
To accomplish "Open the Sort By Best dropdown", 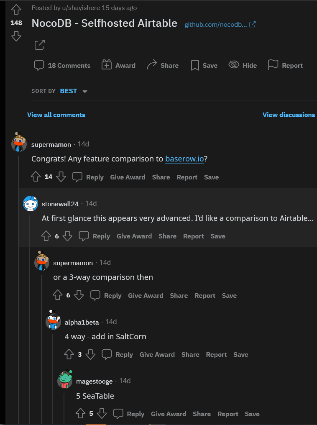I will [74, 91].
